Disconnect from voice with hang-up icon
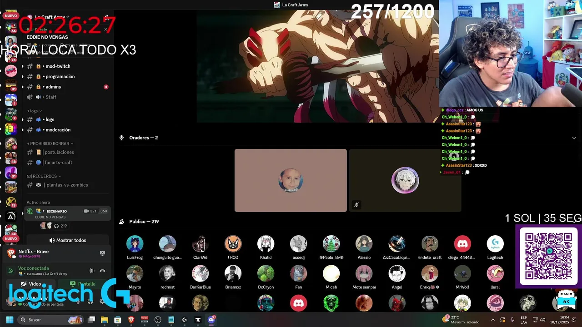Viewport: 582px width, 327px height. [x=102, y=271]
